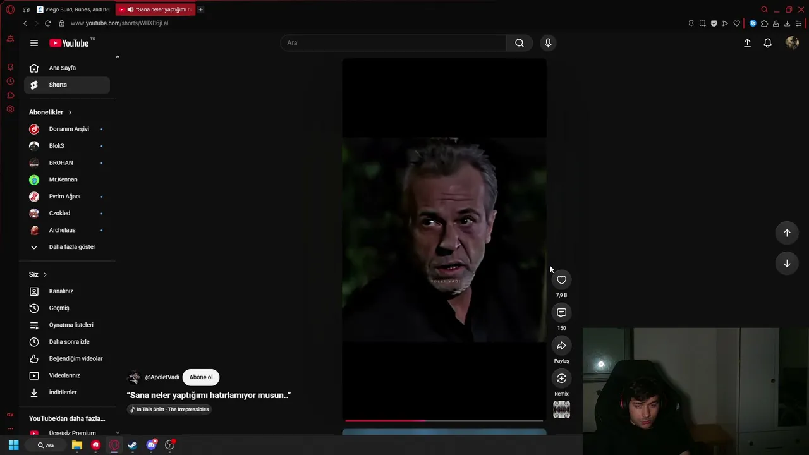This screenshot has width=809, height=455.
Task: Open Archelaus channel subscription
Action: click(67, 230)
